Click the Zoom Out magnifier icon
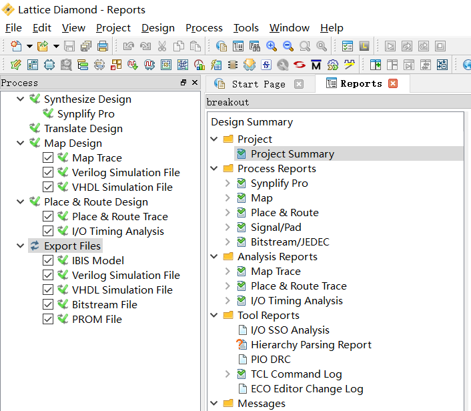The height and width of the screenshot is (411, 471). point(288,46)
